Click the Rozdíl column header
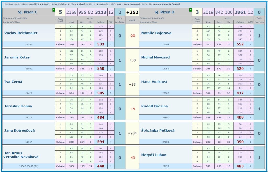The width and height of the screenshot is (268, 172). (x=132, y=20)
